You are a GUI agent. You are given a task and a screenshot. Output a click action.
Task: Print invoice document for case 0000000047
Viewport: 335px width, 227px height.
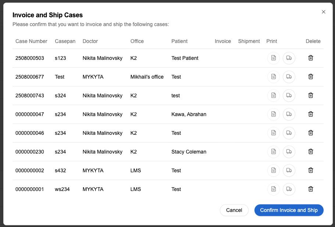274,114
